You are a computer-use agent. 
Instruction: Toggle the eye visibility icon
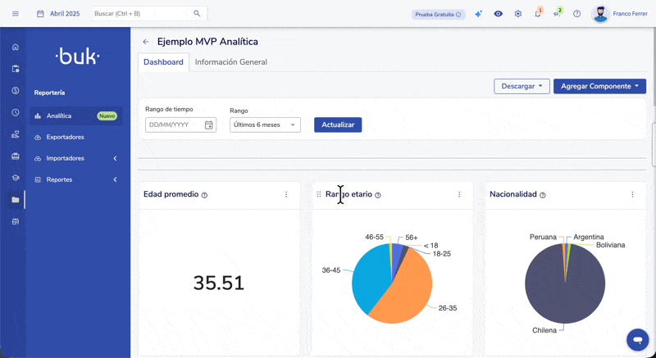(x=498, y=14)
